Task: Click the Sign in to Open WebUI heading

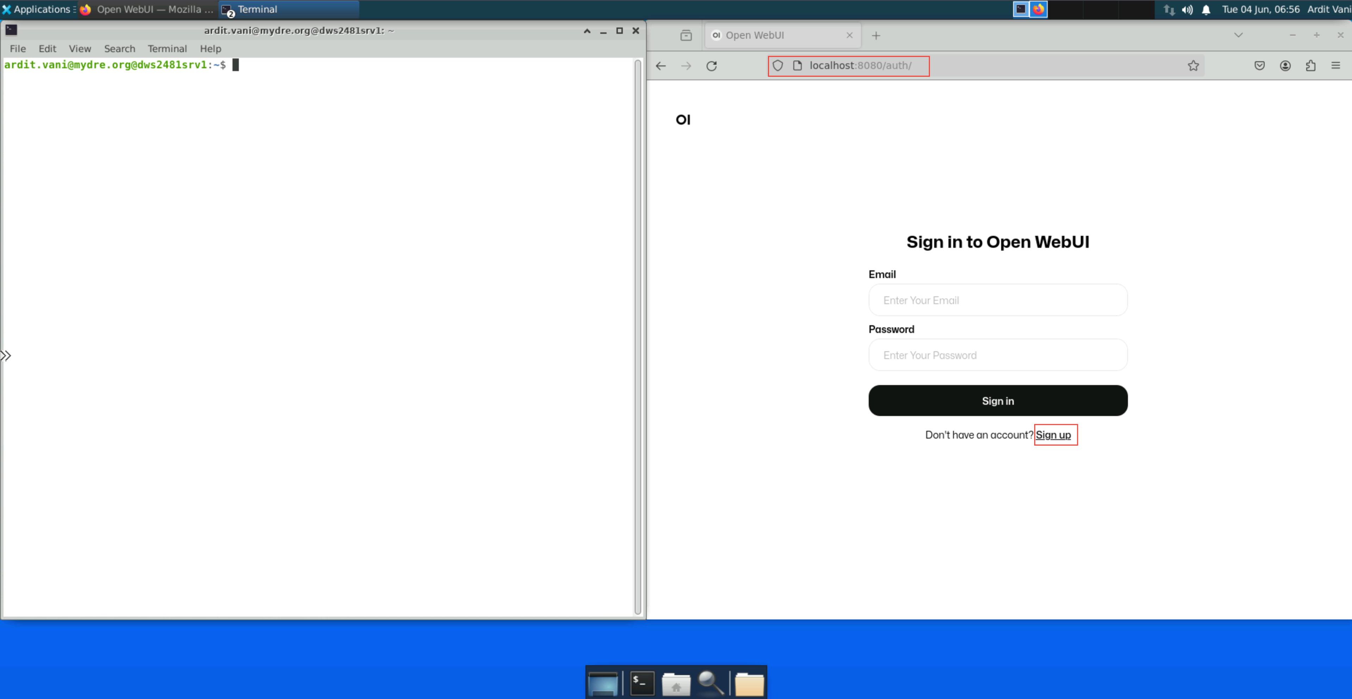Action: [998, 242]
